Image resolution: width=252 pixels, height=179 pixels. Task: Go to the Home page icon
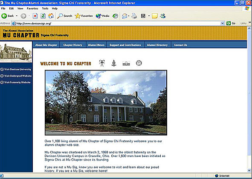point(51,16)
